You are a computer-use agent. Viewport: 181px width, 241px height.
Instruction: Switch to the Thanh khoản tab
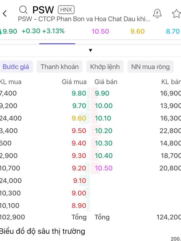pos(59,67)
